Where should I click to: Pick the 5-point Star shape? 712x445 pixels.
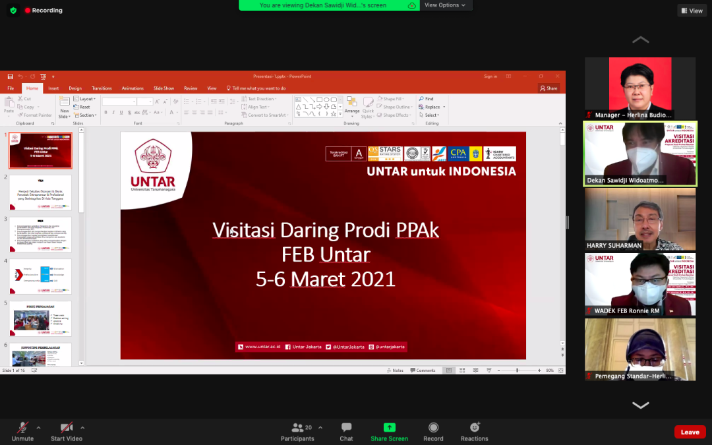334,114
